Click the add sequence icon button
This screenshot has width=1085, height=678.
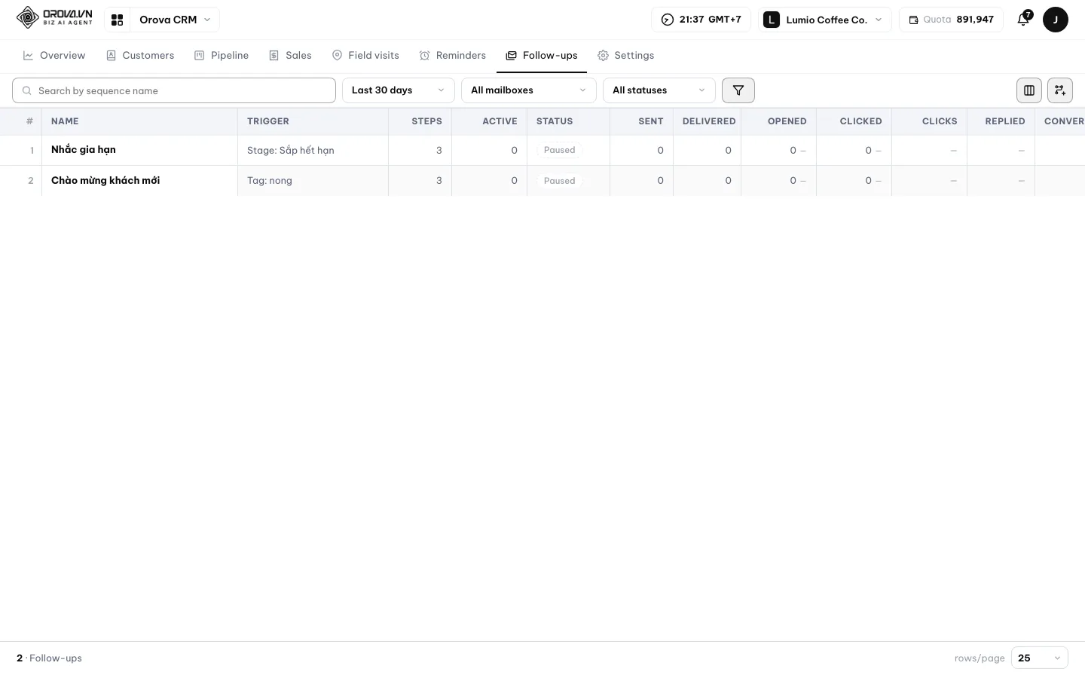tap(1060, 90)
